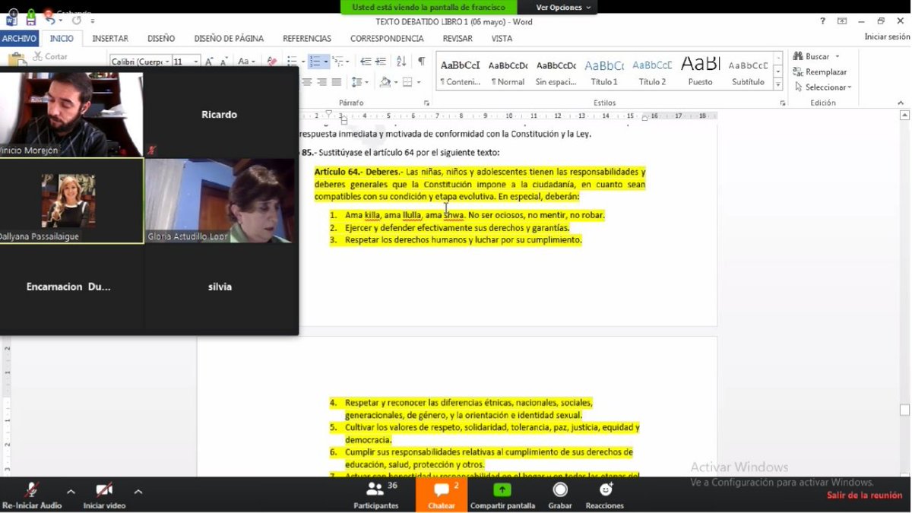Select the bulleted list icon

coord(293,60)
